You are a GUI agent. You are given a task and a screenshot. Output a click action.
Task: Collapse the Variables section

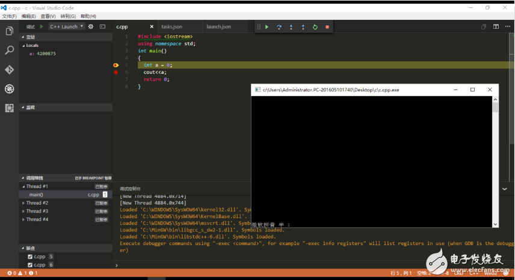tap(66, 37)
